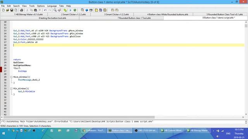Click the first yellow document toolbar icon
This screenshot has height=139, width=248.
(x=96, y=10)
